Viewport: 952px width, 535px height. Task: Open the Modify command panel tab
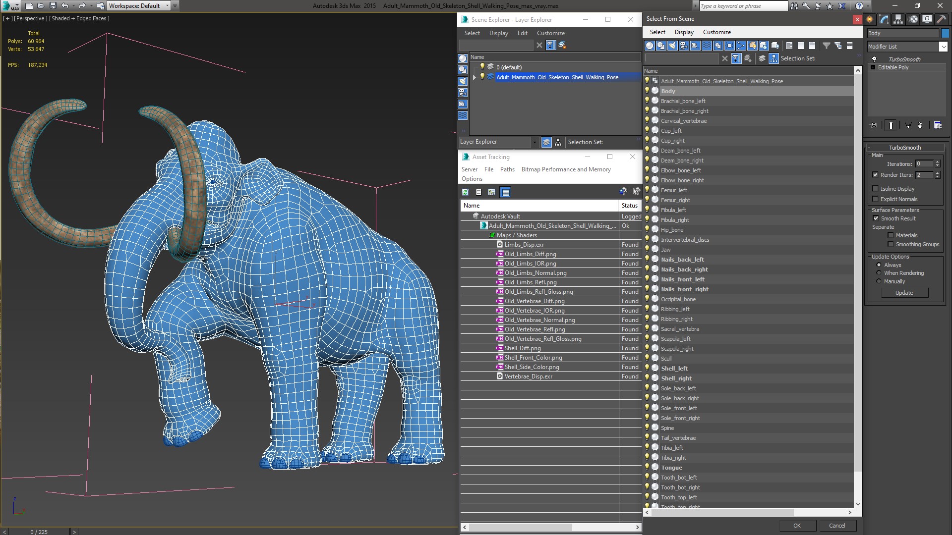pos(884,19)
